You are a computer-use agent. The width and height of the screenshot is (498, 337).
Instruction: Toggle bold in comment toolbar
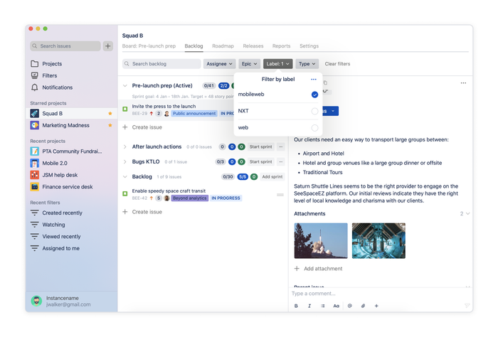click(296, 306)
